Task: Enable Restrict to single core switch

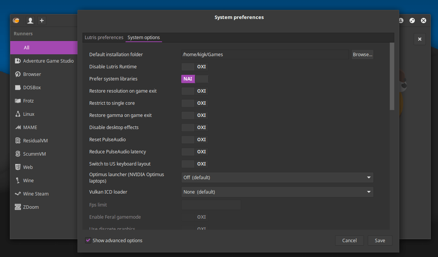Action: coord(195,103)
